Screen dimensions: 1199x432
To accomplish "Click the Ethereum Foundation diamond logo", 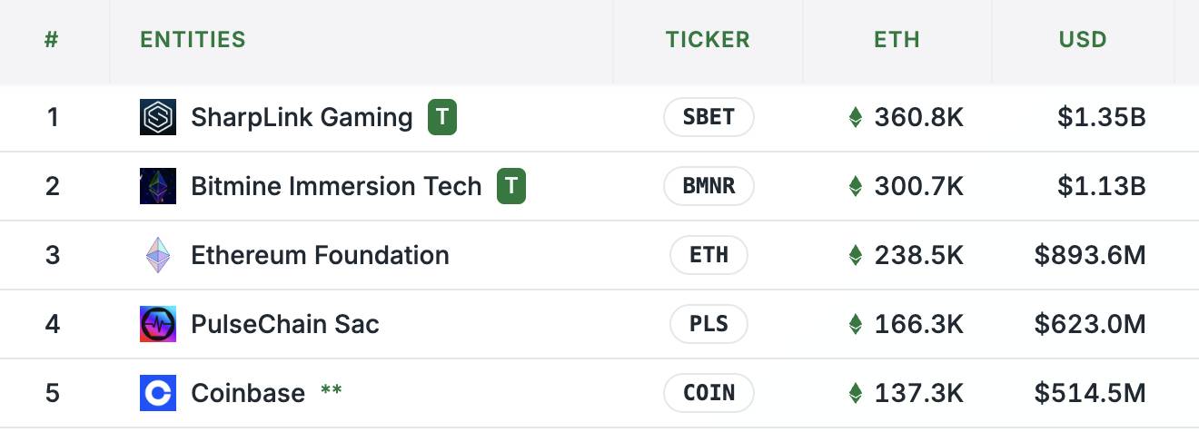I will (158, 255).
